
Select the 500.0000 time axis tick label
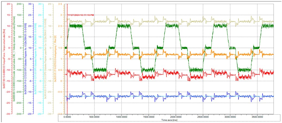pos(94,117)
